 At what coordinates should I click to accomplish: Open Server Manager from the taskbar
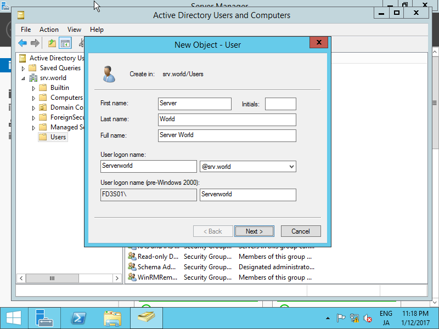(x=44, y=317)
